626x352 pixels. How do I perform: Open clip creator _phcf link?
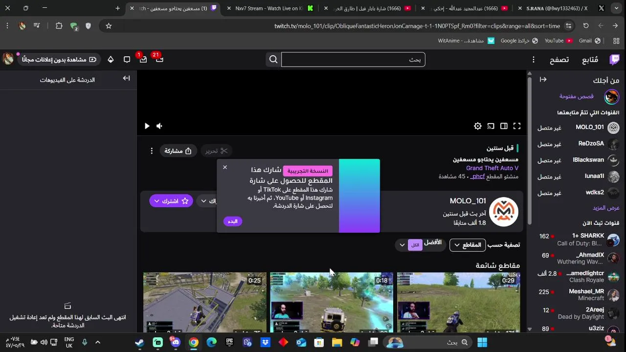477,176
